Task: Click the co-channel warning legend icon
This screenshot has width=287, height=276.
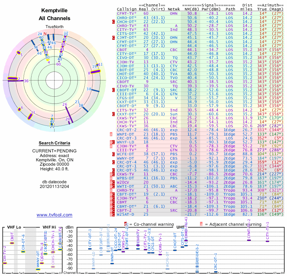Action: pos(126,224)
